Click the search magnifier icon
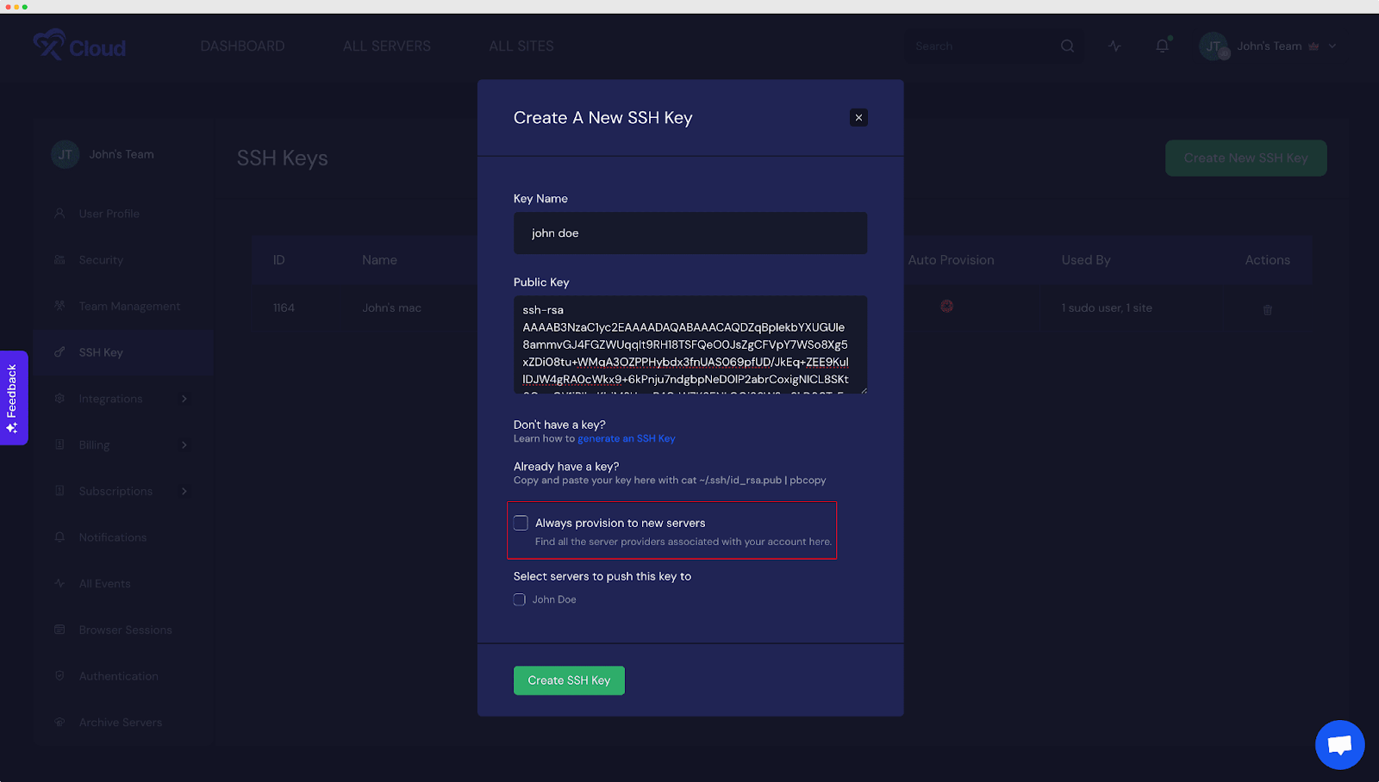Image resolution: width=1379 pixels, height=782 pixels. (1067, 47)
